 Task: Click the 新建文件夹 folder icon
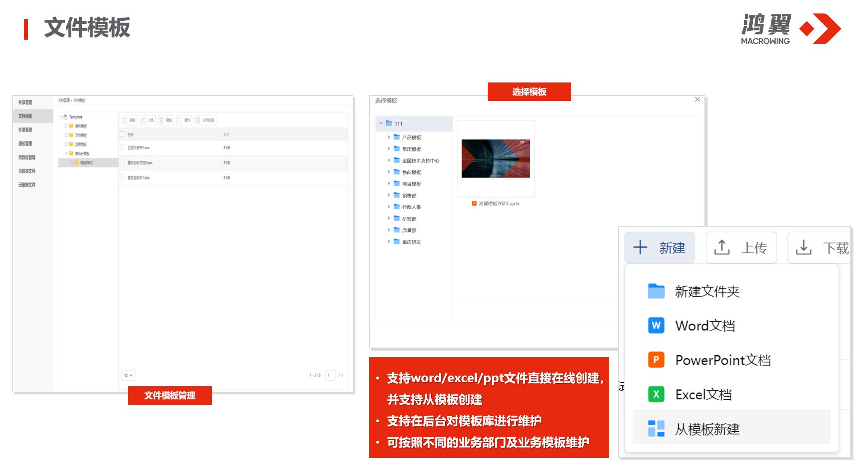pyautogui.click(x=656, y=291)
